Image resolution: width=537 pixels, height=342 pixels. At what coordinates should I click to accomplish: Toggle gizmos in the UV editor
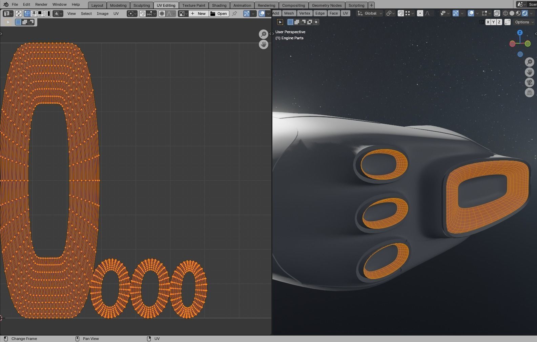click(246, 14)
